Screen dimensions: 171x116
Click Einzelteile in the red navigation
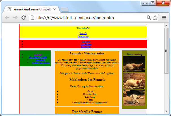(86, 47)
